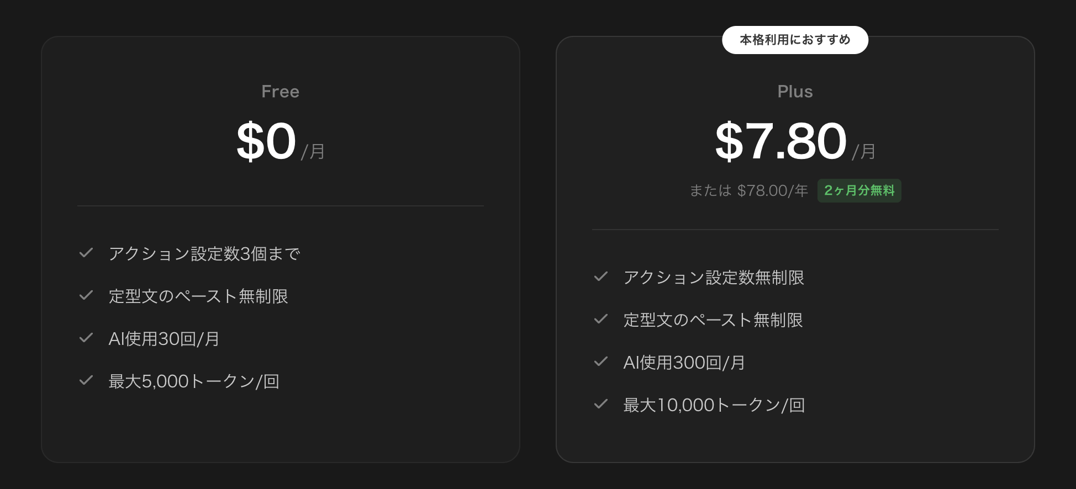Image resolution: width=1076 pixels, height=489 pixels.
Task: Toggle the 2ヶ月分無料 green badge
Action: 859,190
